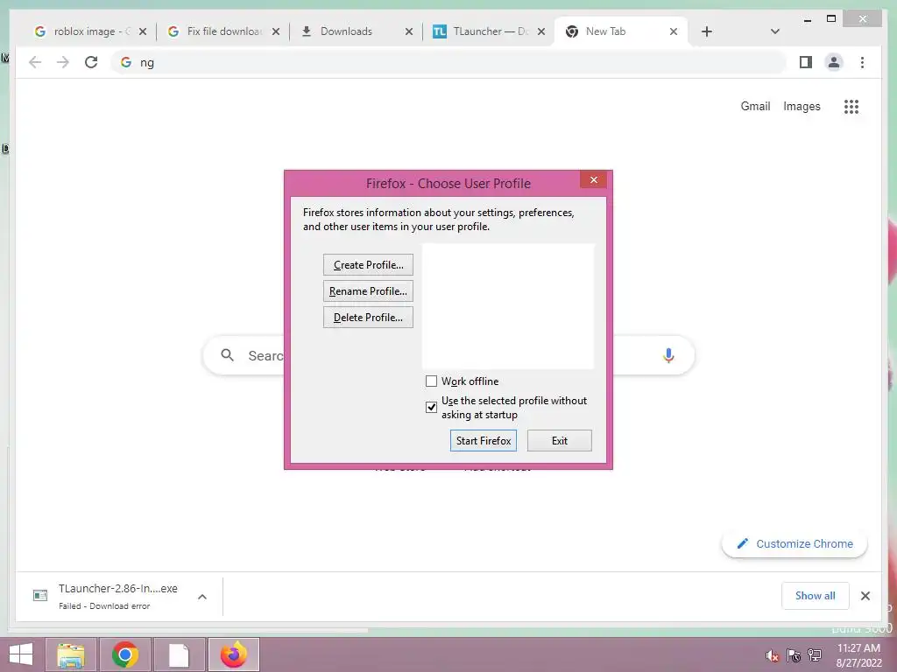Viewport: 897px width, 672px height.
Task: Click the Chrome back arrow
Action: [35, 62]
